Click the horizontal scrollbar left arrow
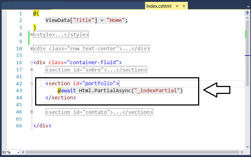Viewport: 251px width, 157px height. [x=23, y=152]
